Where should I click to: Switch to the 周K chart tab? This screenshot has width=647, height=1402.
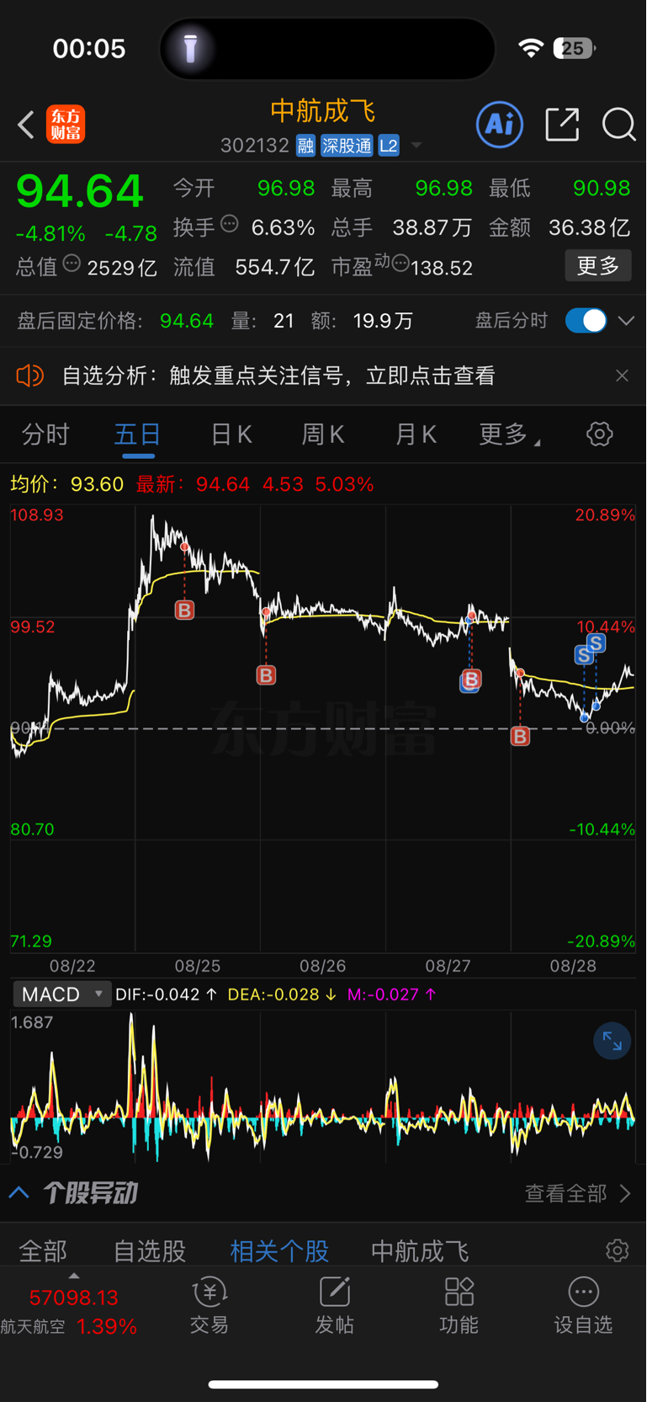point(323,434)
